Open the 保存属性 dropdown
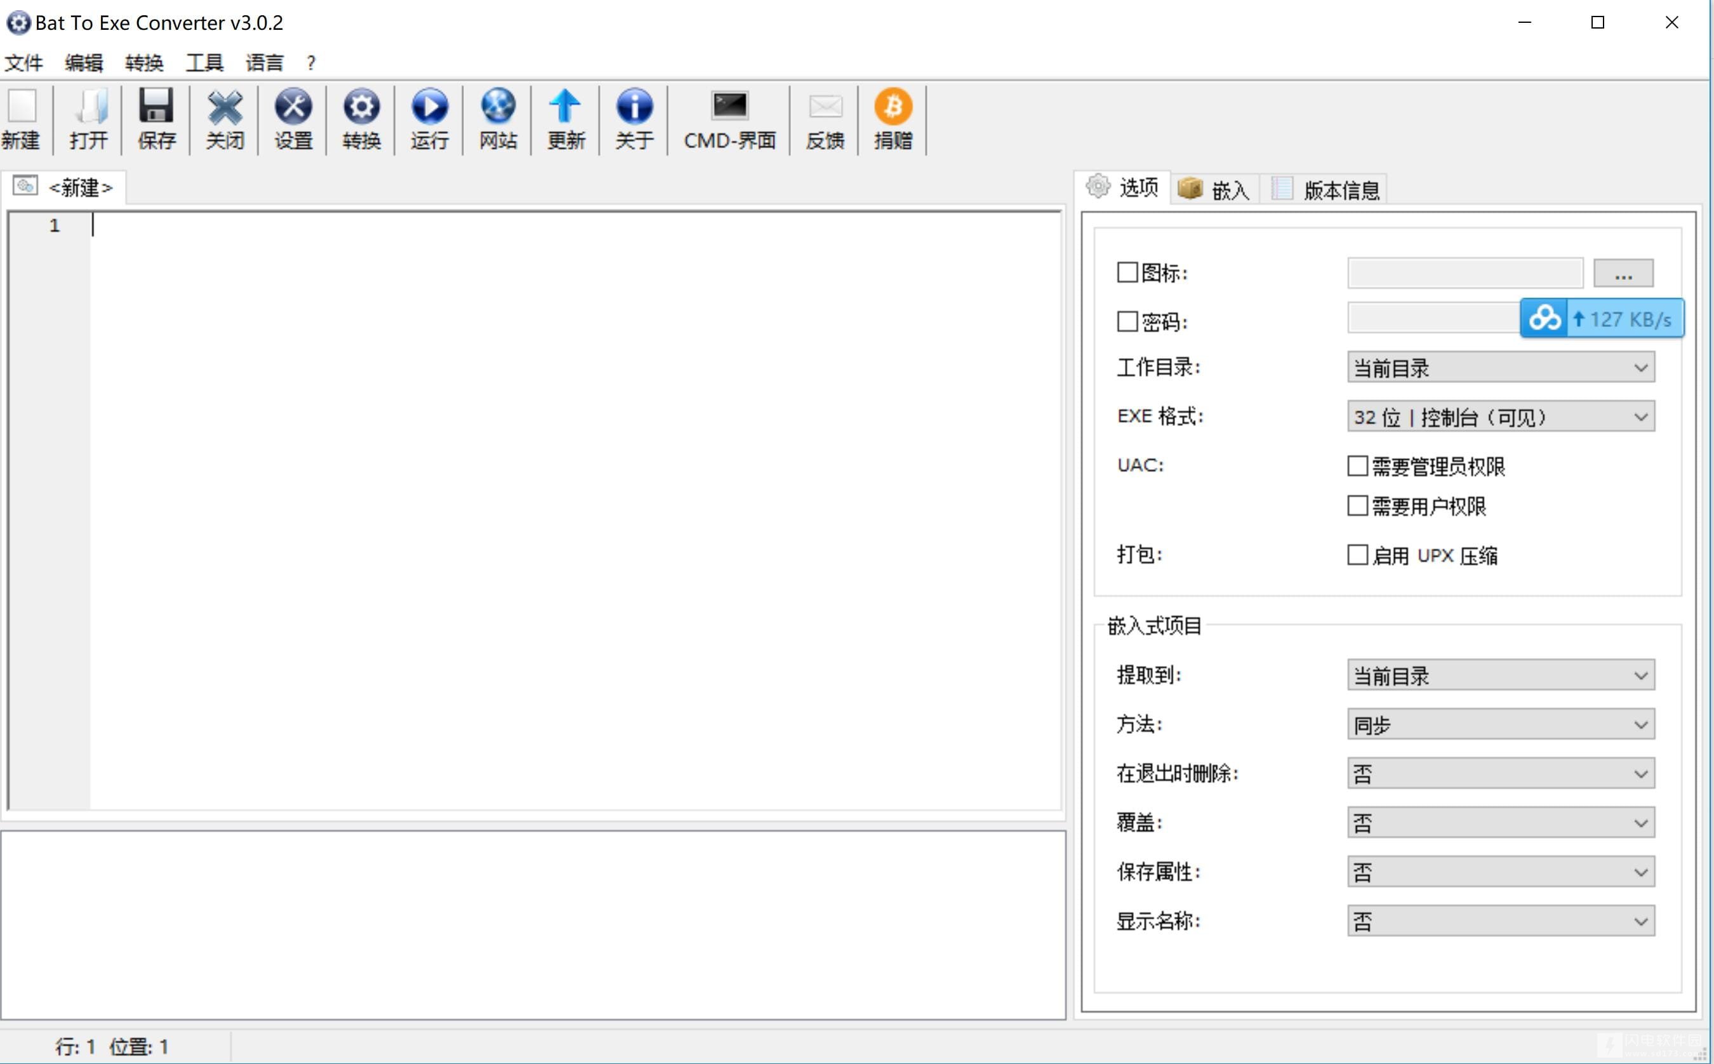The width and height of the screenshot is (1714, 1064). point(1501,872)
